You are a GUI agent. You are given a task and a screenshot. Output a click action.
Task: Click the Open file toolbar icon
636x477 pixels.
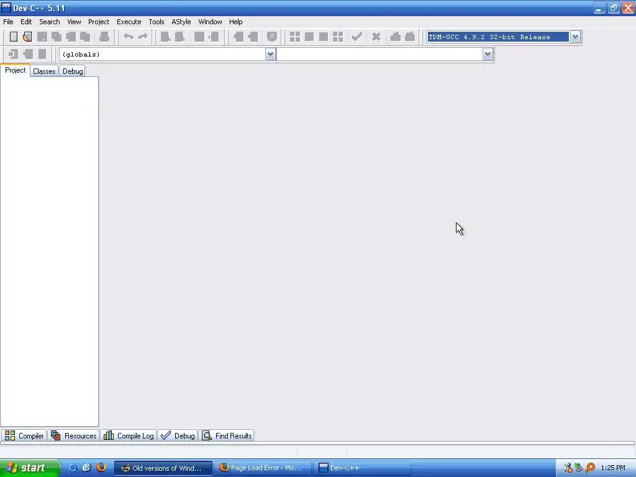click(27, 37)
